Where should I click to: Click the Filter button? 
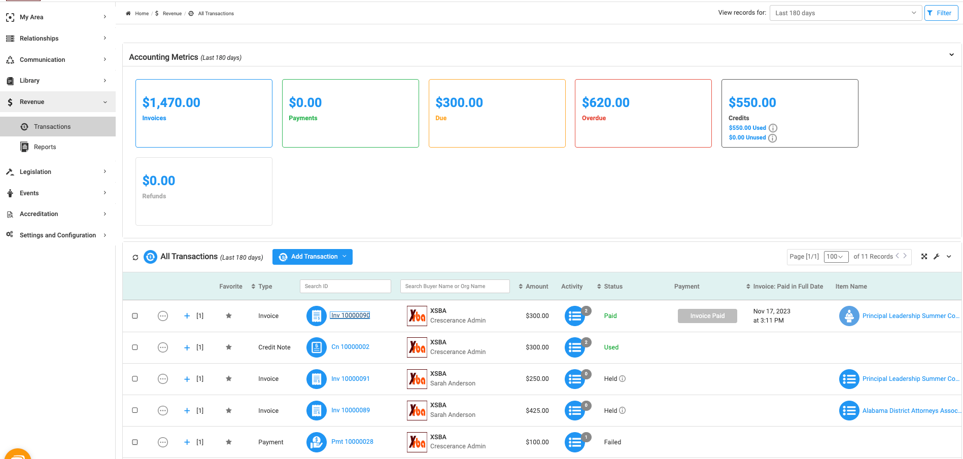(941, 13)
